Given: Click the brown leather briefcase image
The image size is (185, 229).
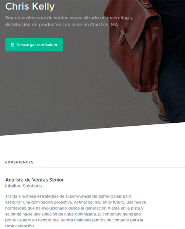Looking at the screenshot, I should [x=134, y=45].
